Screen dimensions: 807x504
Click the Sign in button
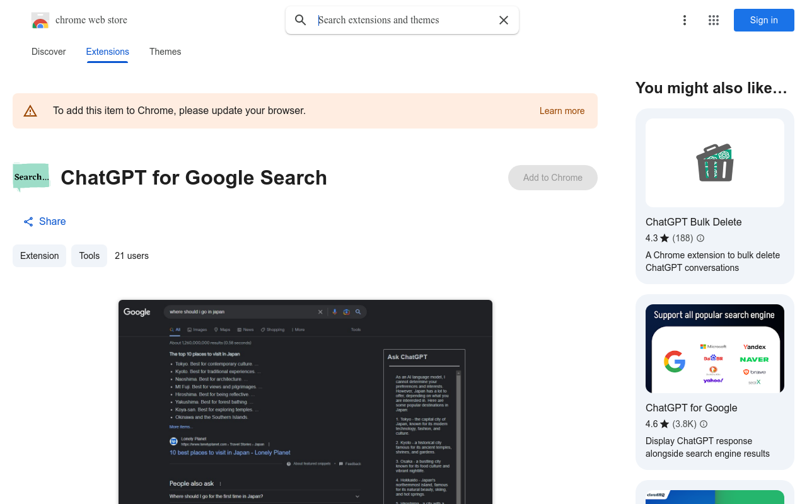click(763, 20)
